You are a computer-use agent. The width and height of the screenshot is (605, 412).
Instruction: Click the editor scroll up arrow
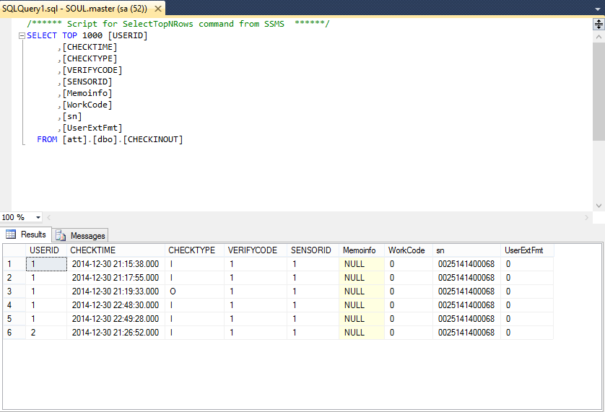(x=599, y=37)
